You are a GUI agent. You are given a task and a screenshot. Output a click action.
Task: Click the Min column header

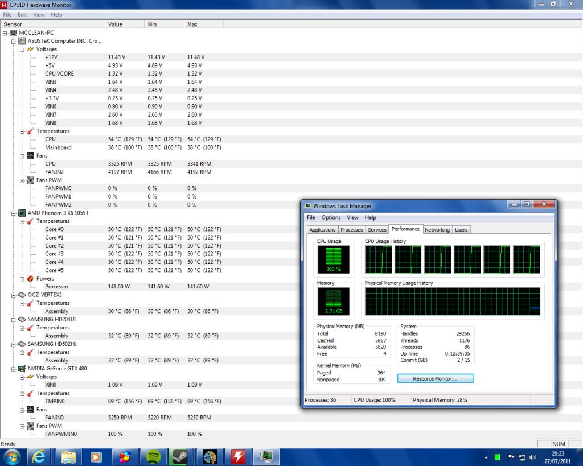165,24
